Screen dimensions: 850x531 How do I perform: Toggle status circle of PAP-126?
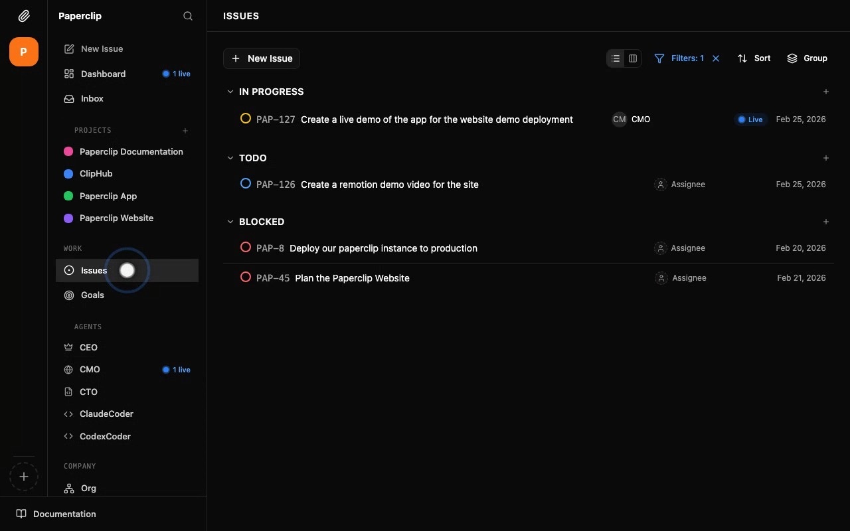coord(246,184)
